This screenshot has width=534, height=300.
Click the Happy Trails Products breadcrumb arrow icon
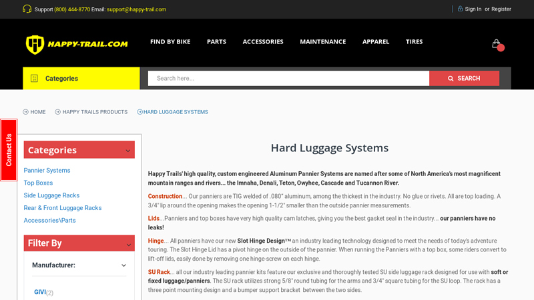58,112
